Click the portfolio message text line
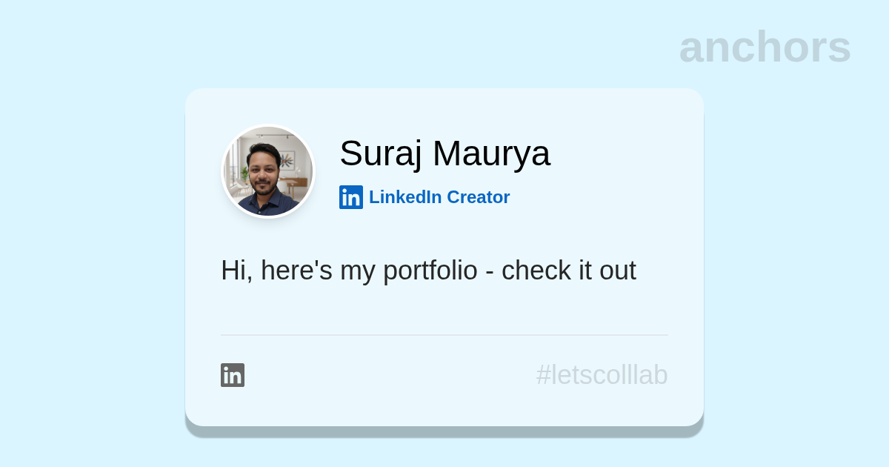 click(x=428, y=271)
